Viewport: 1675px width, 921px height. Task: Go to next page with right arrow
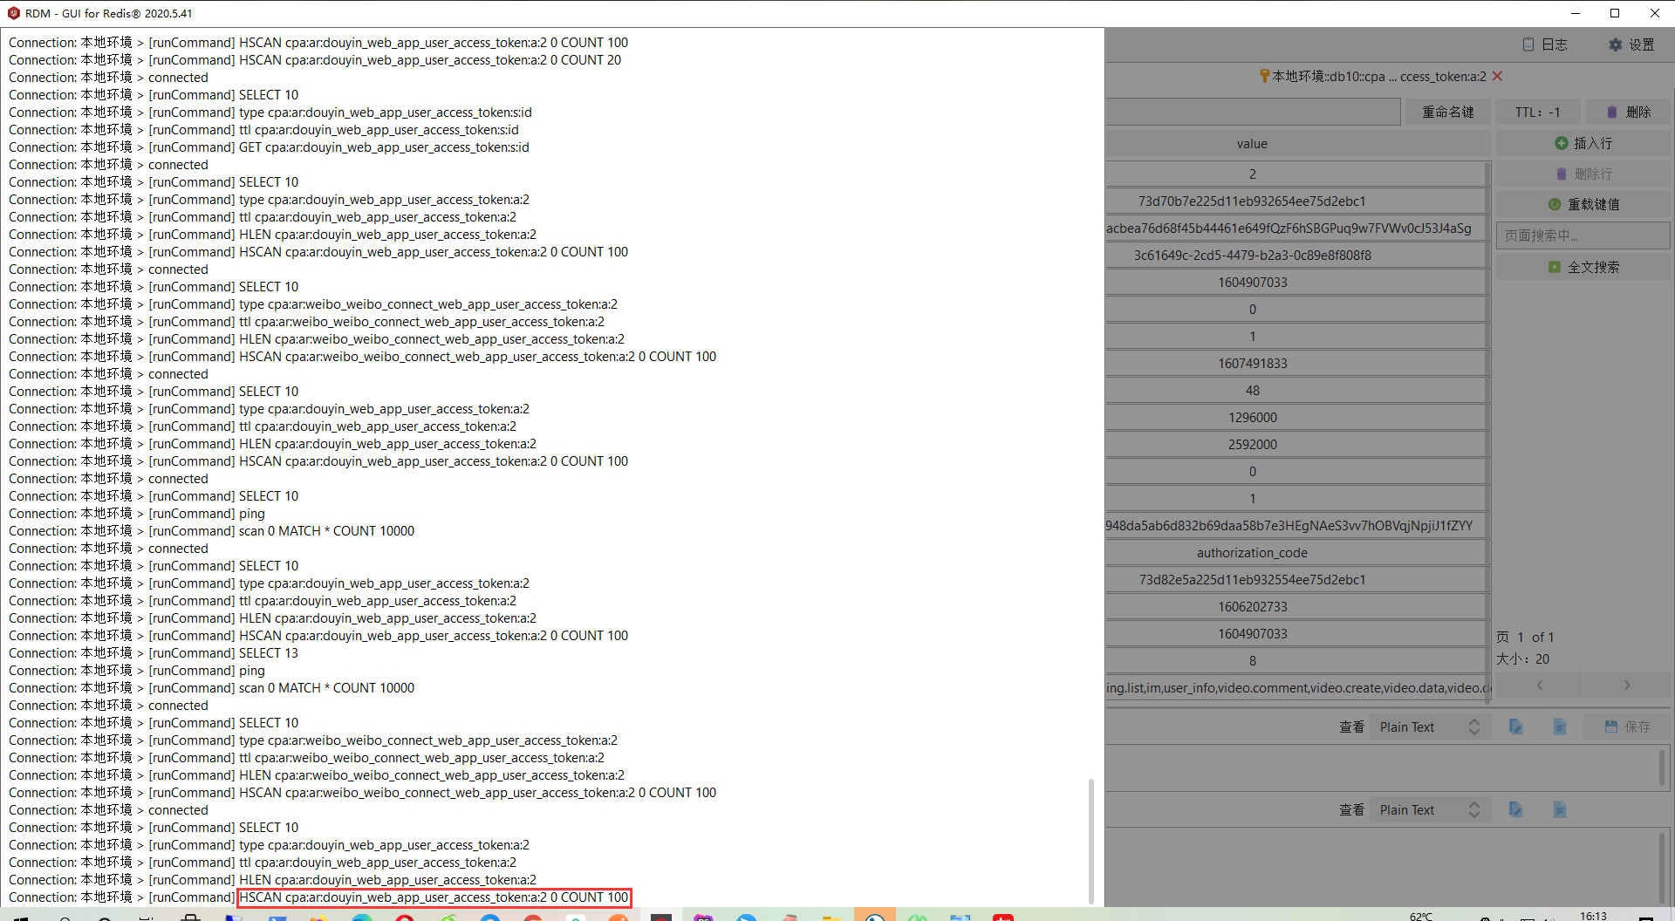point(1626,686)
